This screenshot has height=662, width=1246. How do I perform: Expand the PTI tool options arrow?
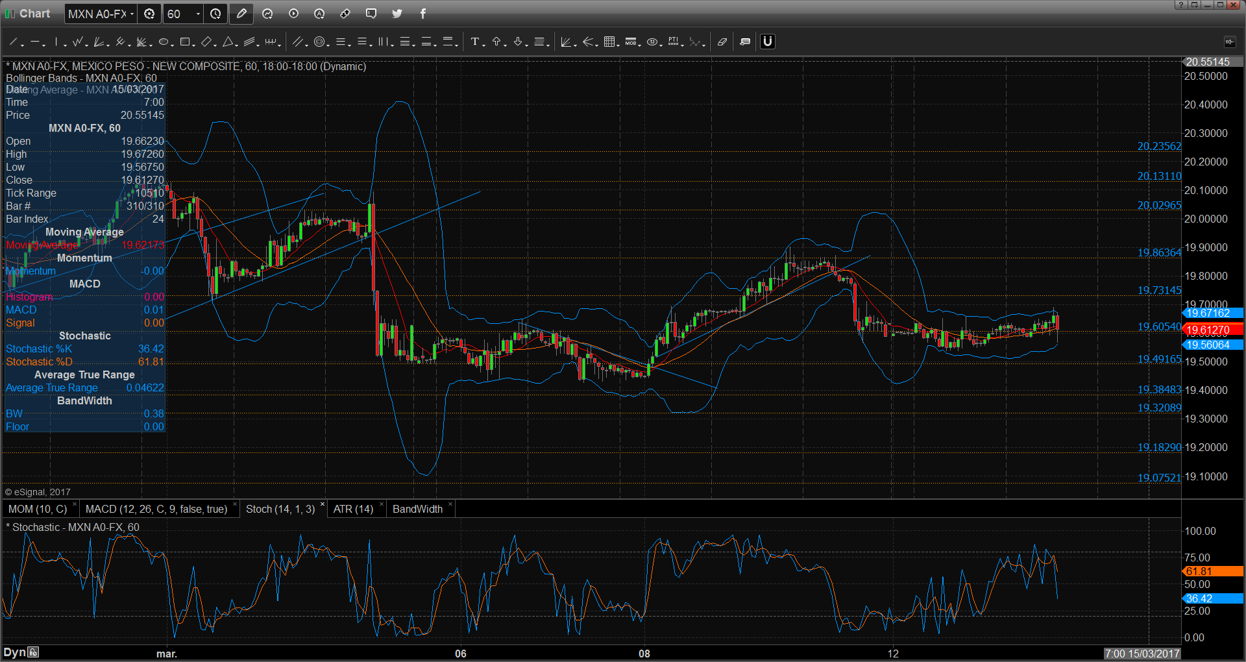[x=682, y=45]
